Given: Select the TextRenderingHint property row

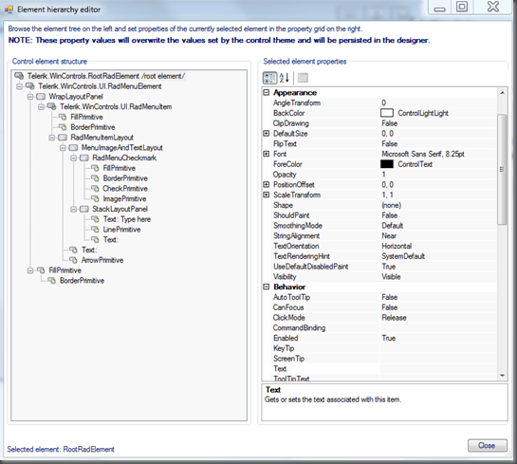Looking at the screenshot, I should pyautogui.click(x=379, y=256).
